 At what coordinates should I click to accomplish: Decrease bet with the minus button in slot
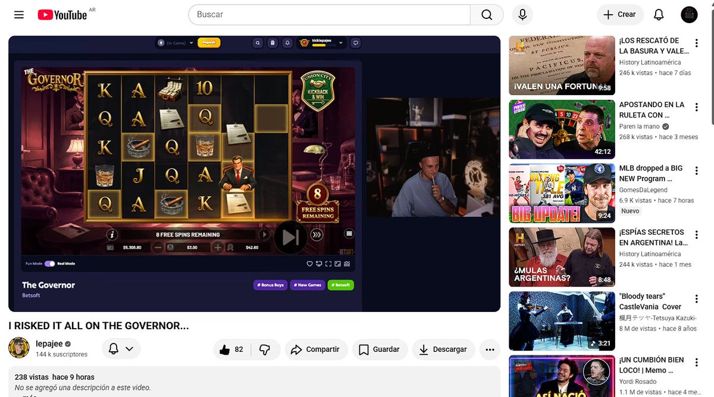pos(158,247)
